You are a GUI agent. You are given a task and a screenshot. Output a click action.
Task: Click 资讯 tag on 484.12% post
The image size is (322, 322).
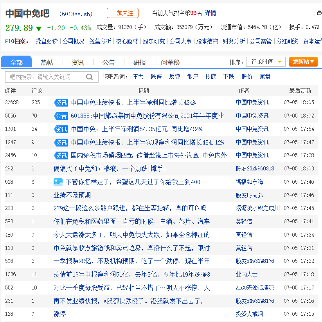tap(61, 142)
